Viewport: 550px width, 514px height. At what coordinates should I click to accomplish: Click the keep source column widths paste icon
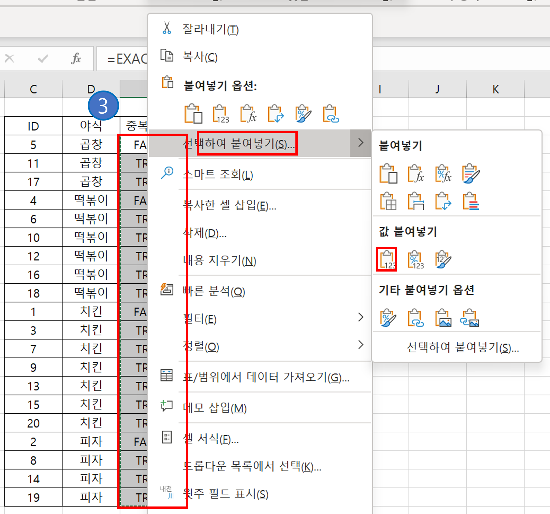415,202
